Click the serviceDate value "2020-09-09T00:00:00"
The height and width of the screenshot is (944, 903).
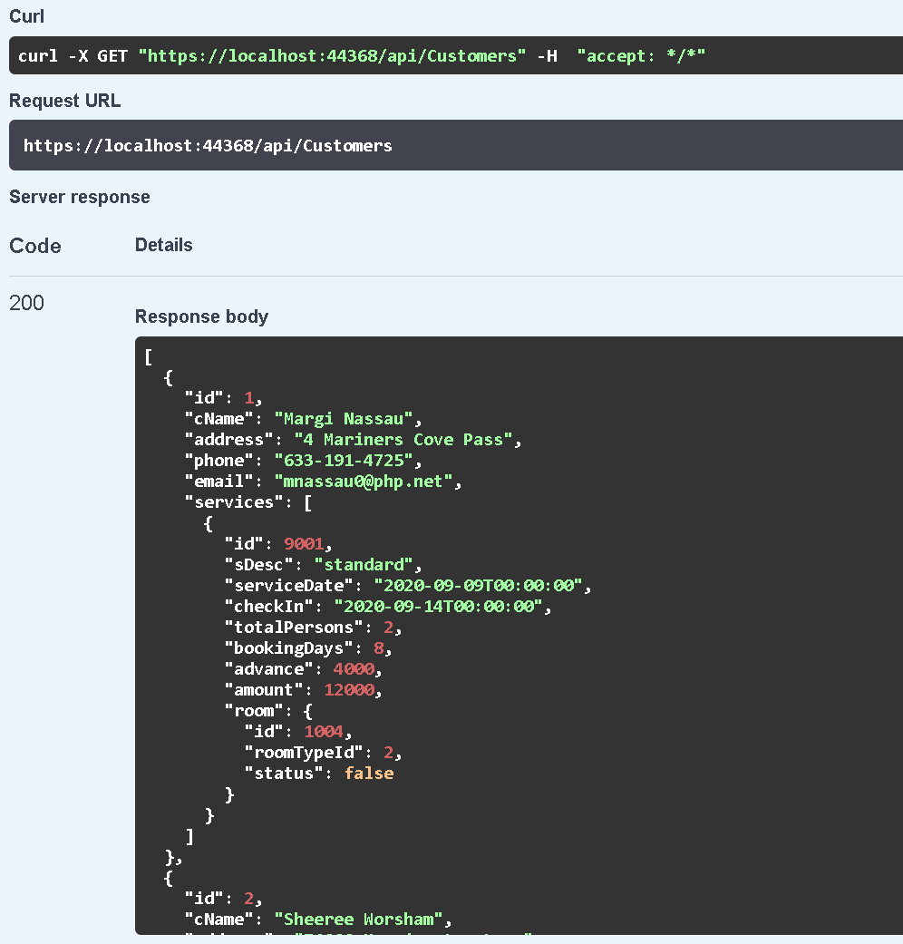(478, 586)
